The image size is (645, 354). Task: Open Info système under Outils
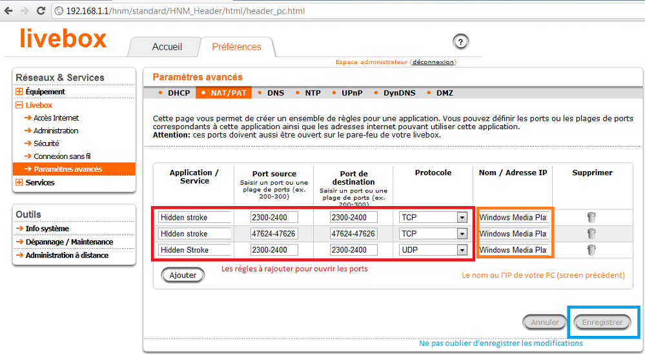point(47,229)
